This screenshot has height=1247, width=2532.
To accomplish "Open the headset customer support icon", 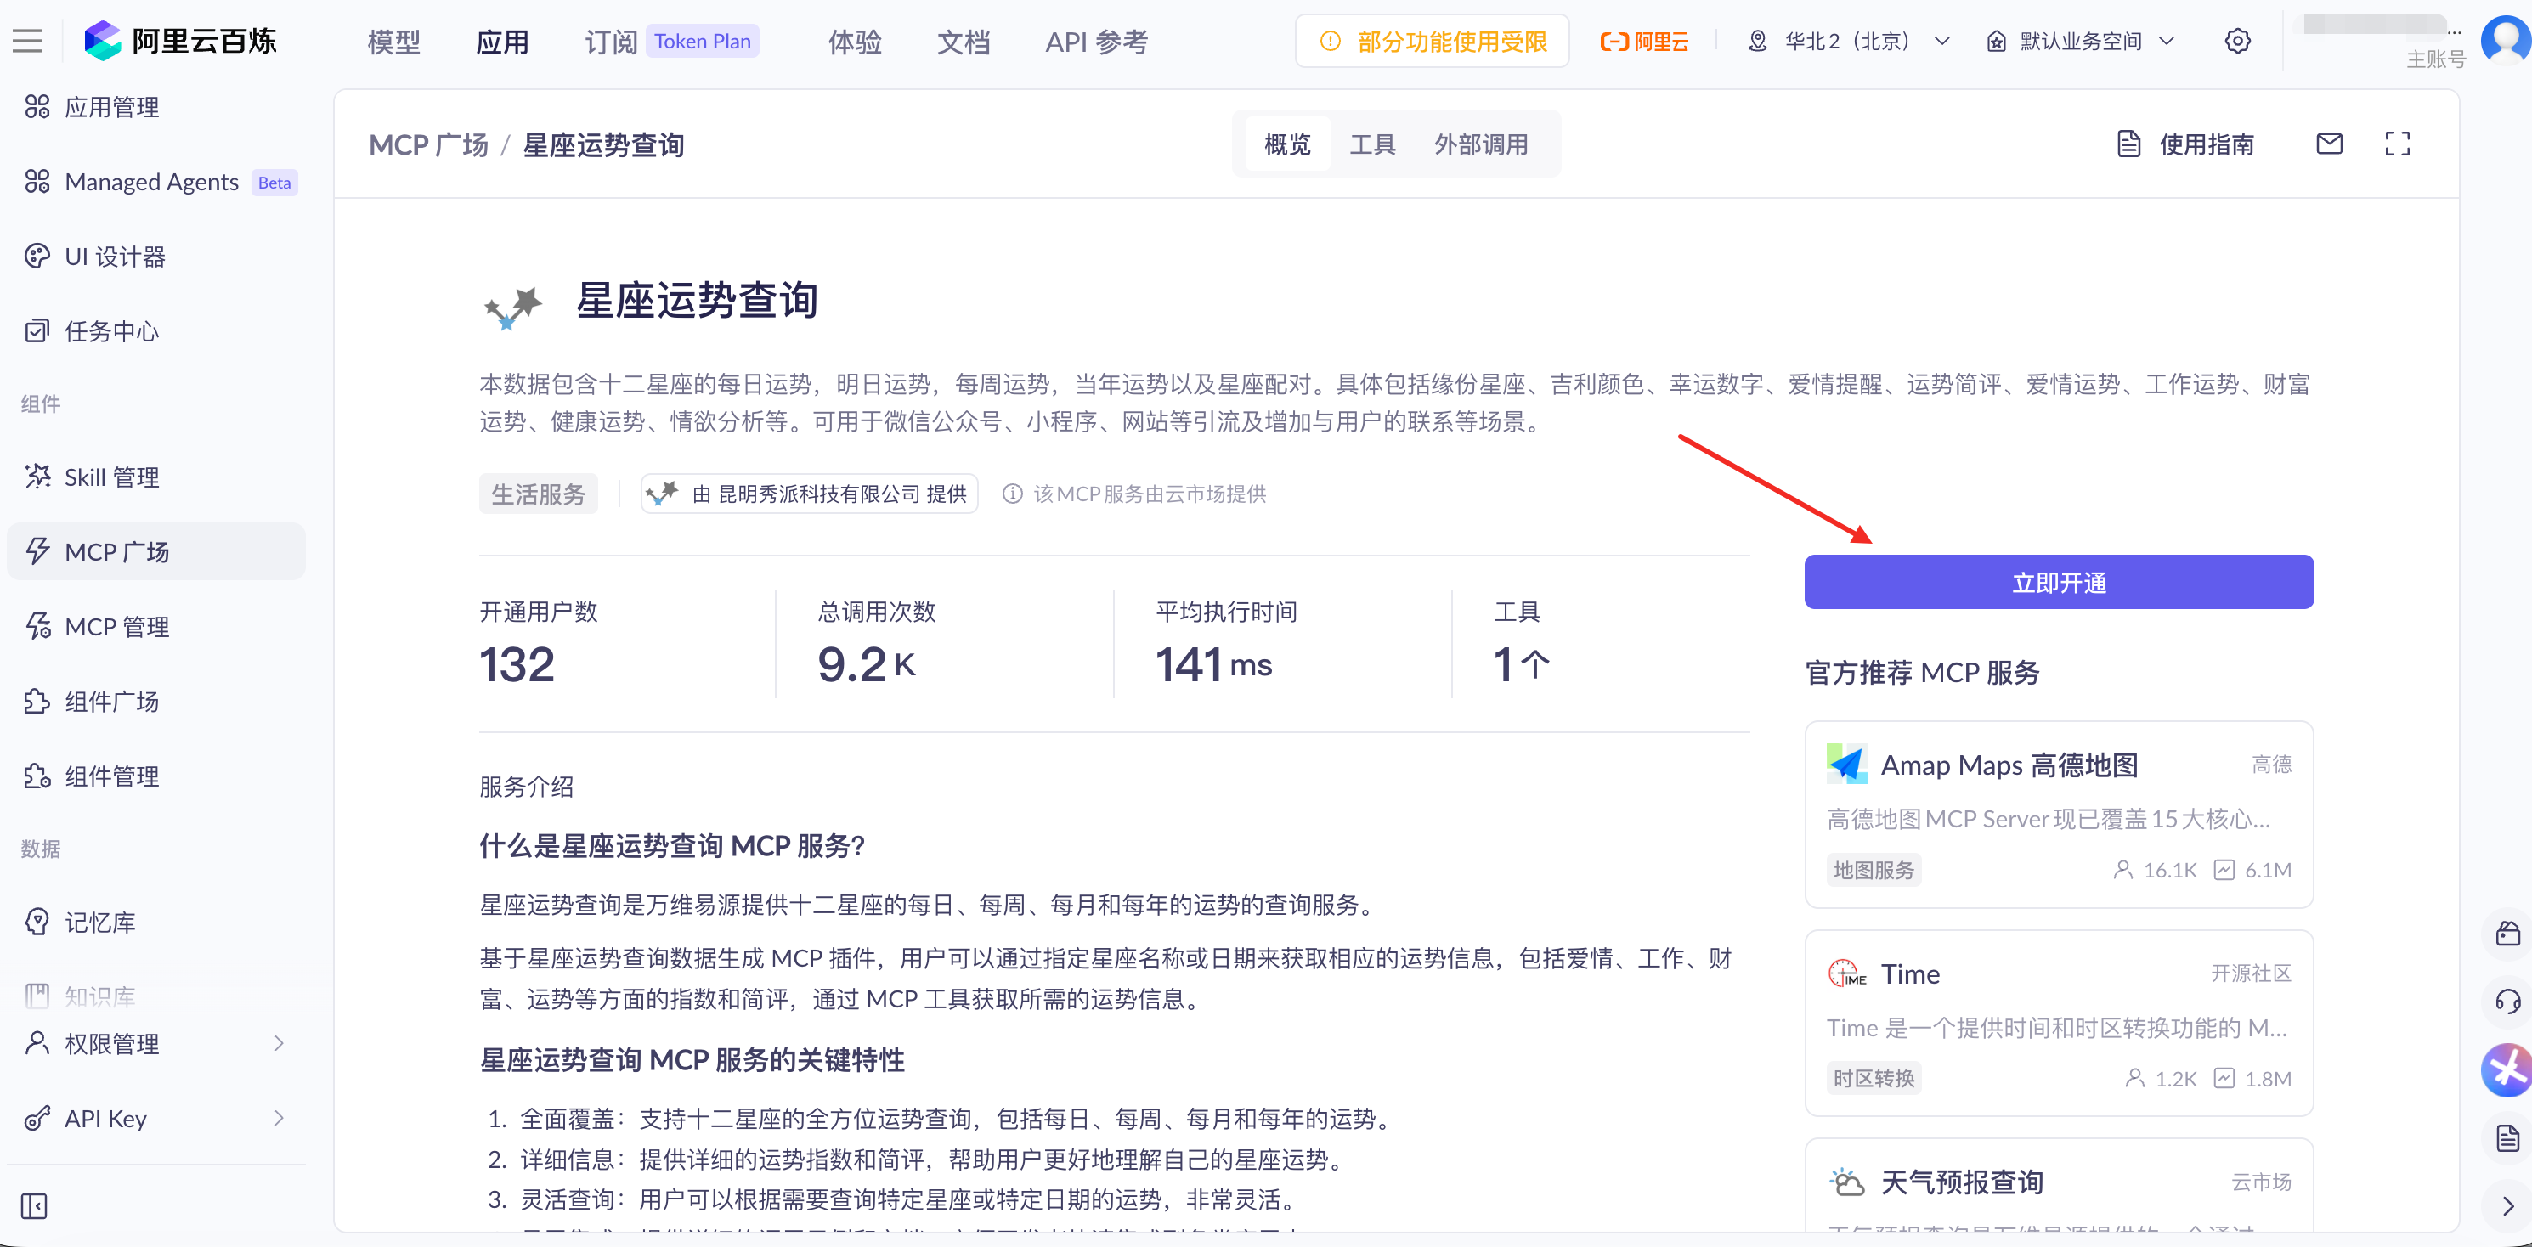I will 2507,1002.
